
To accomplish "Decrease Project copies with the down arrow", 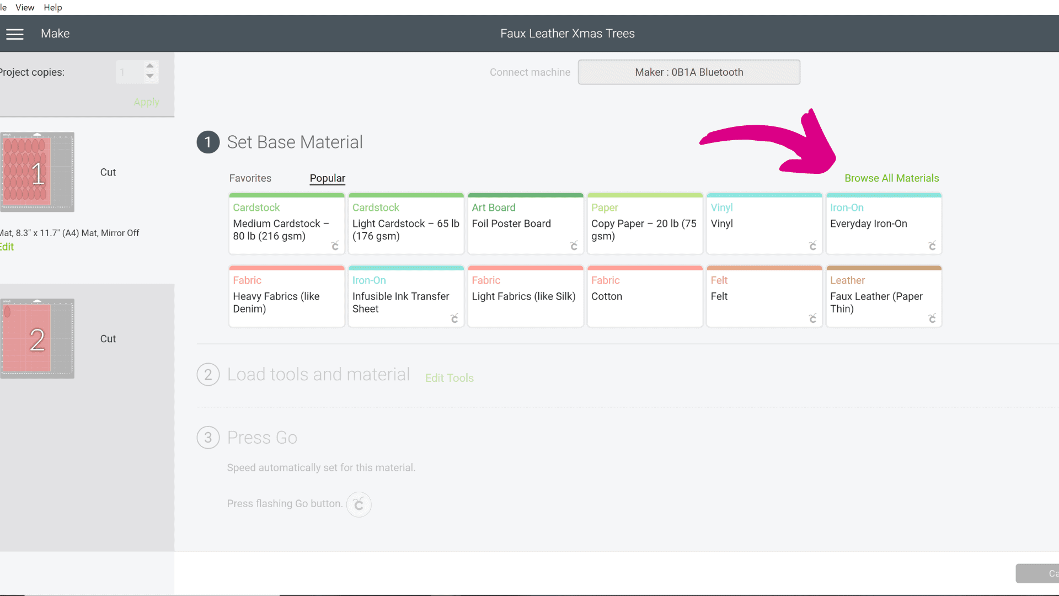I will pos(150,78).
